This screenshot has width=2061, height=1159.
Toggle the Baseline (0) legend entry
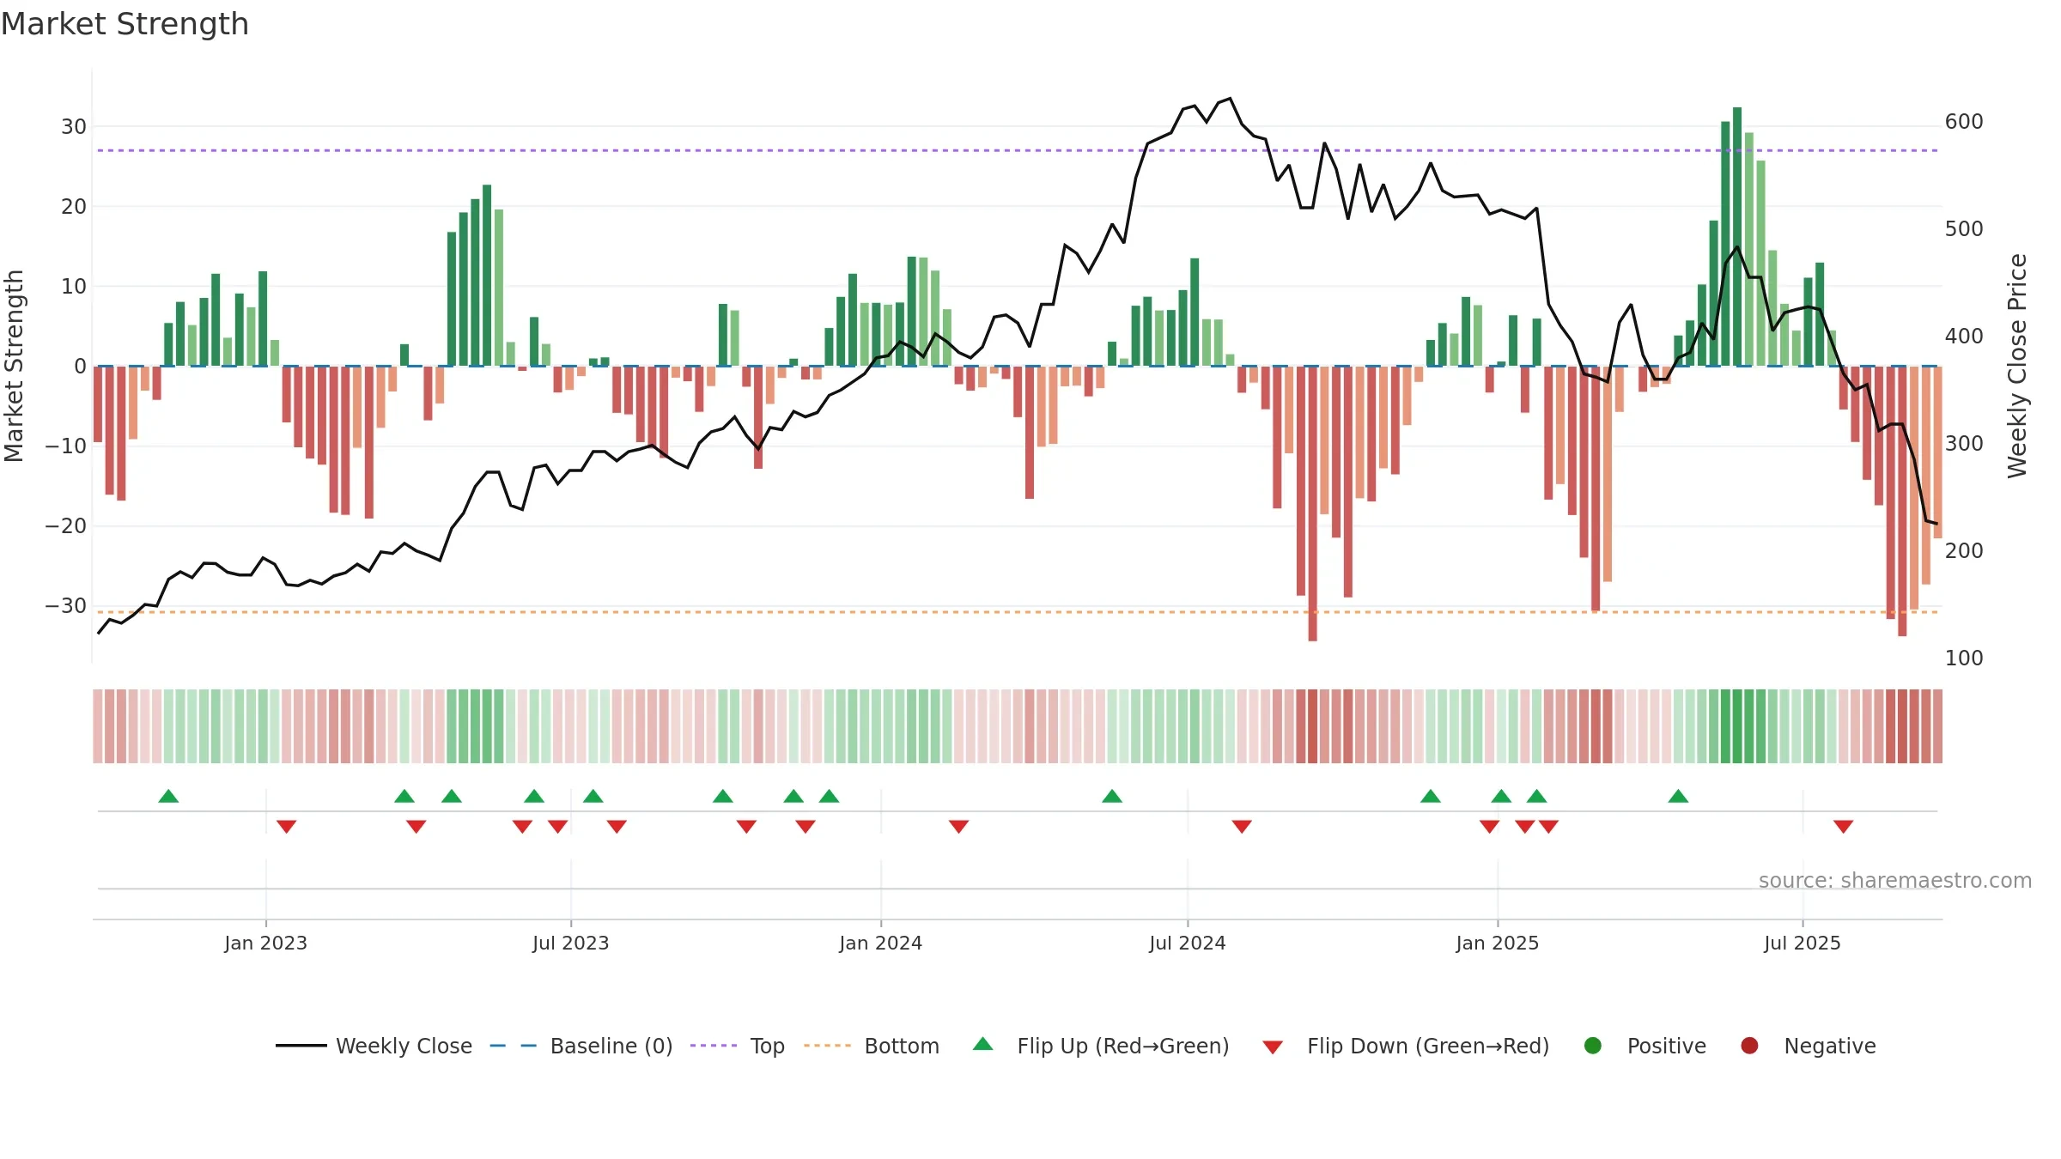[x=611, y=1046]
